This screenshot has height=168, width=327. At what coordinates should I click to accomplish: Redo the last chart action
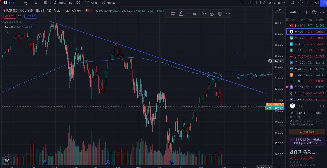tap(250, 2)
